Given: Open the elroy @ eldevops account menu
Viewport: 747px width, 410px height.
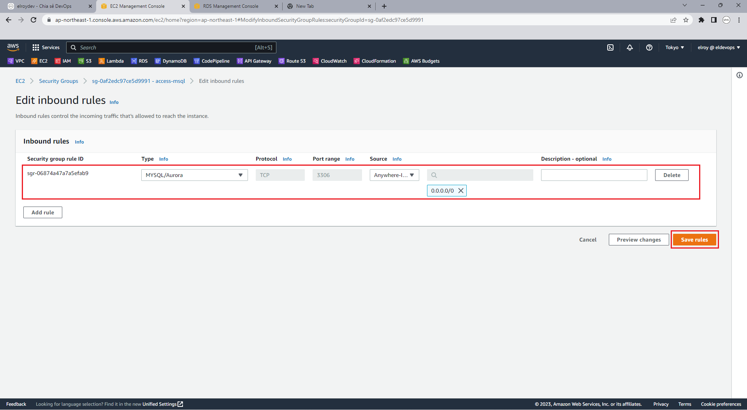Looking at the screenshot, I should click(719, 47).
